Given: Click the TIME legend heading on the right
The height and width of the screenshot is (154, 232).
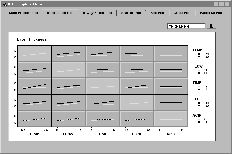Looking at the screenshot, I should pos(197,83).
